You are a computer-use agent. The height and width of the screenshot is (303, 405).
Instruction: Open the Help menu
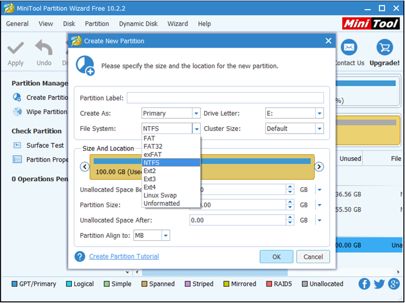204,24
